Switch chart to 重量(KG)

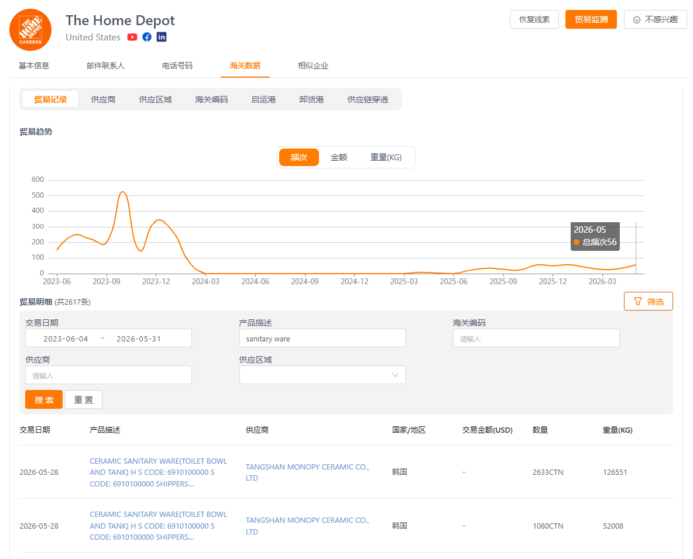pyautogui.click(x=386, y=157)
